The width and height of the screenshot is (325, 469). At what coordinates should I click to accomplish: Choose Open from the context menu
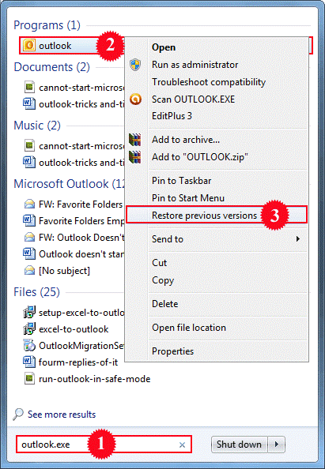coord(164,47)
